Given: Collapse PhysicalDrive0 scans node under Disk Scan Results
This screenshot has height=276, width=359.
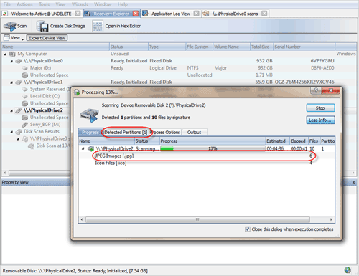Looking at the screenshot, I should pyautogui.click(x=18, y=139).
